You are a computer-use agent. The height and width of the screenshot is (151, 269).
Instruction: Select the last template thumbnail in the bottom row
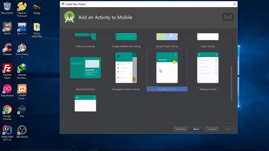[85, 104]
